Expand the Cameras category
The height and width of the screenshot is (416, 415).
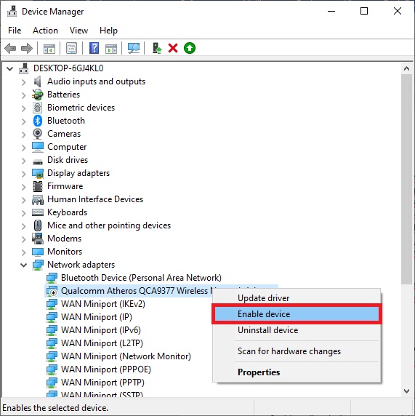(x=23, y=135)
